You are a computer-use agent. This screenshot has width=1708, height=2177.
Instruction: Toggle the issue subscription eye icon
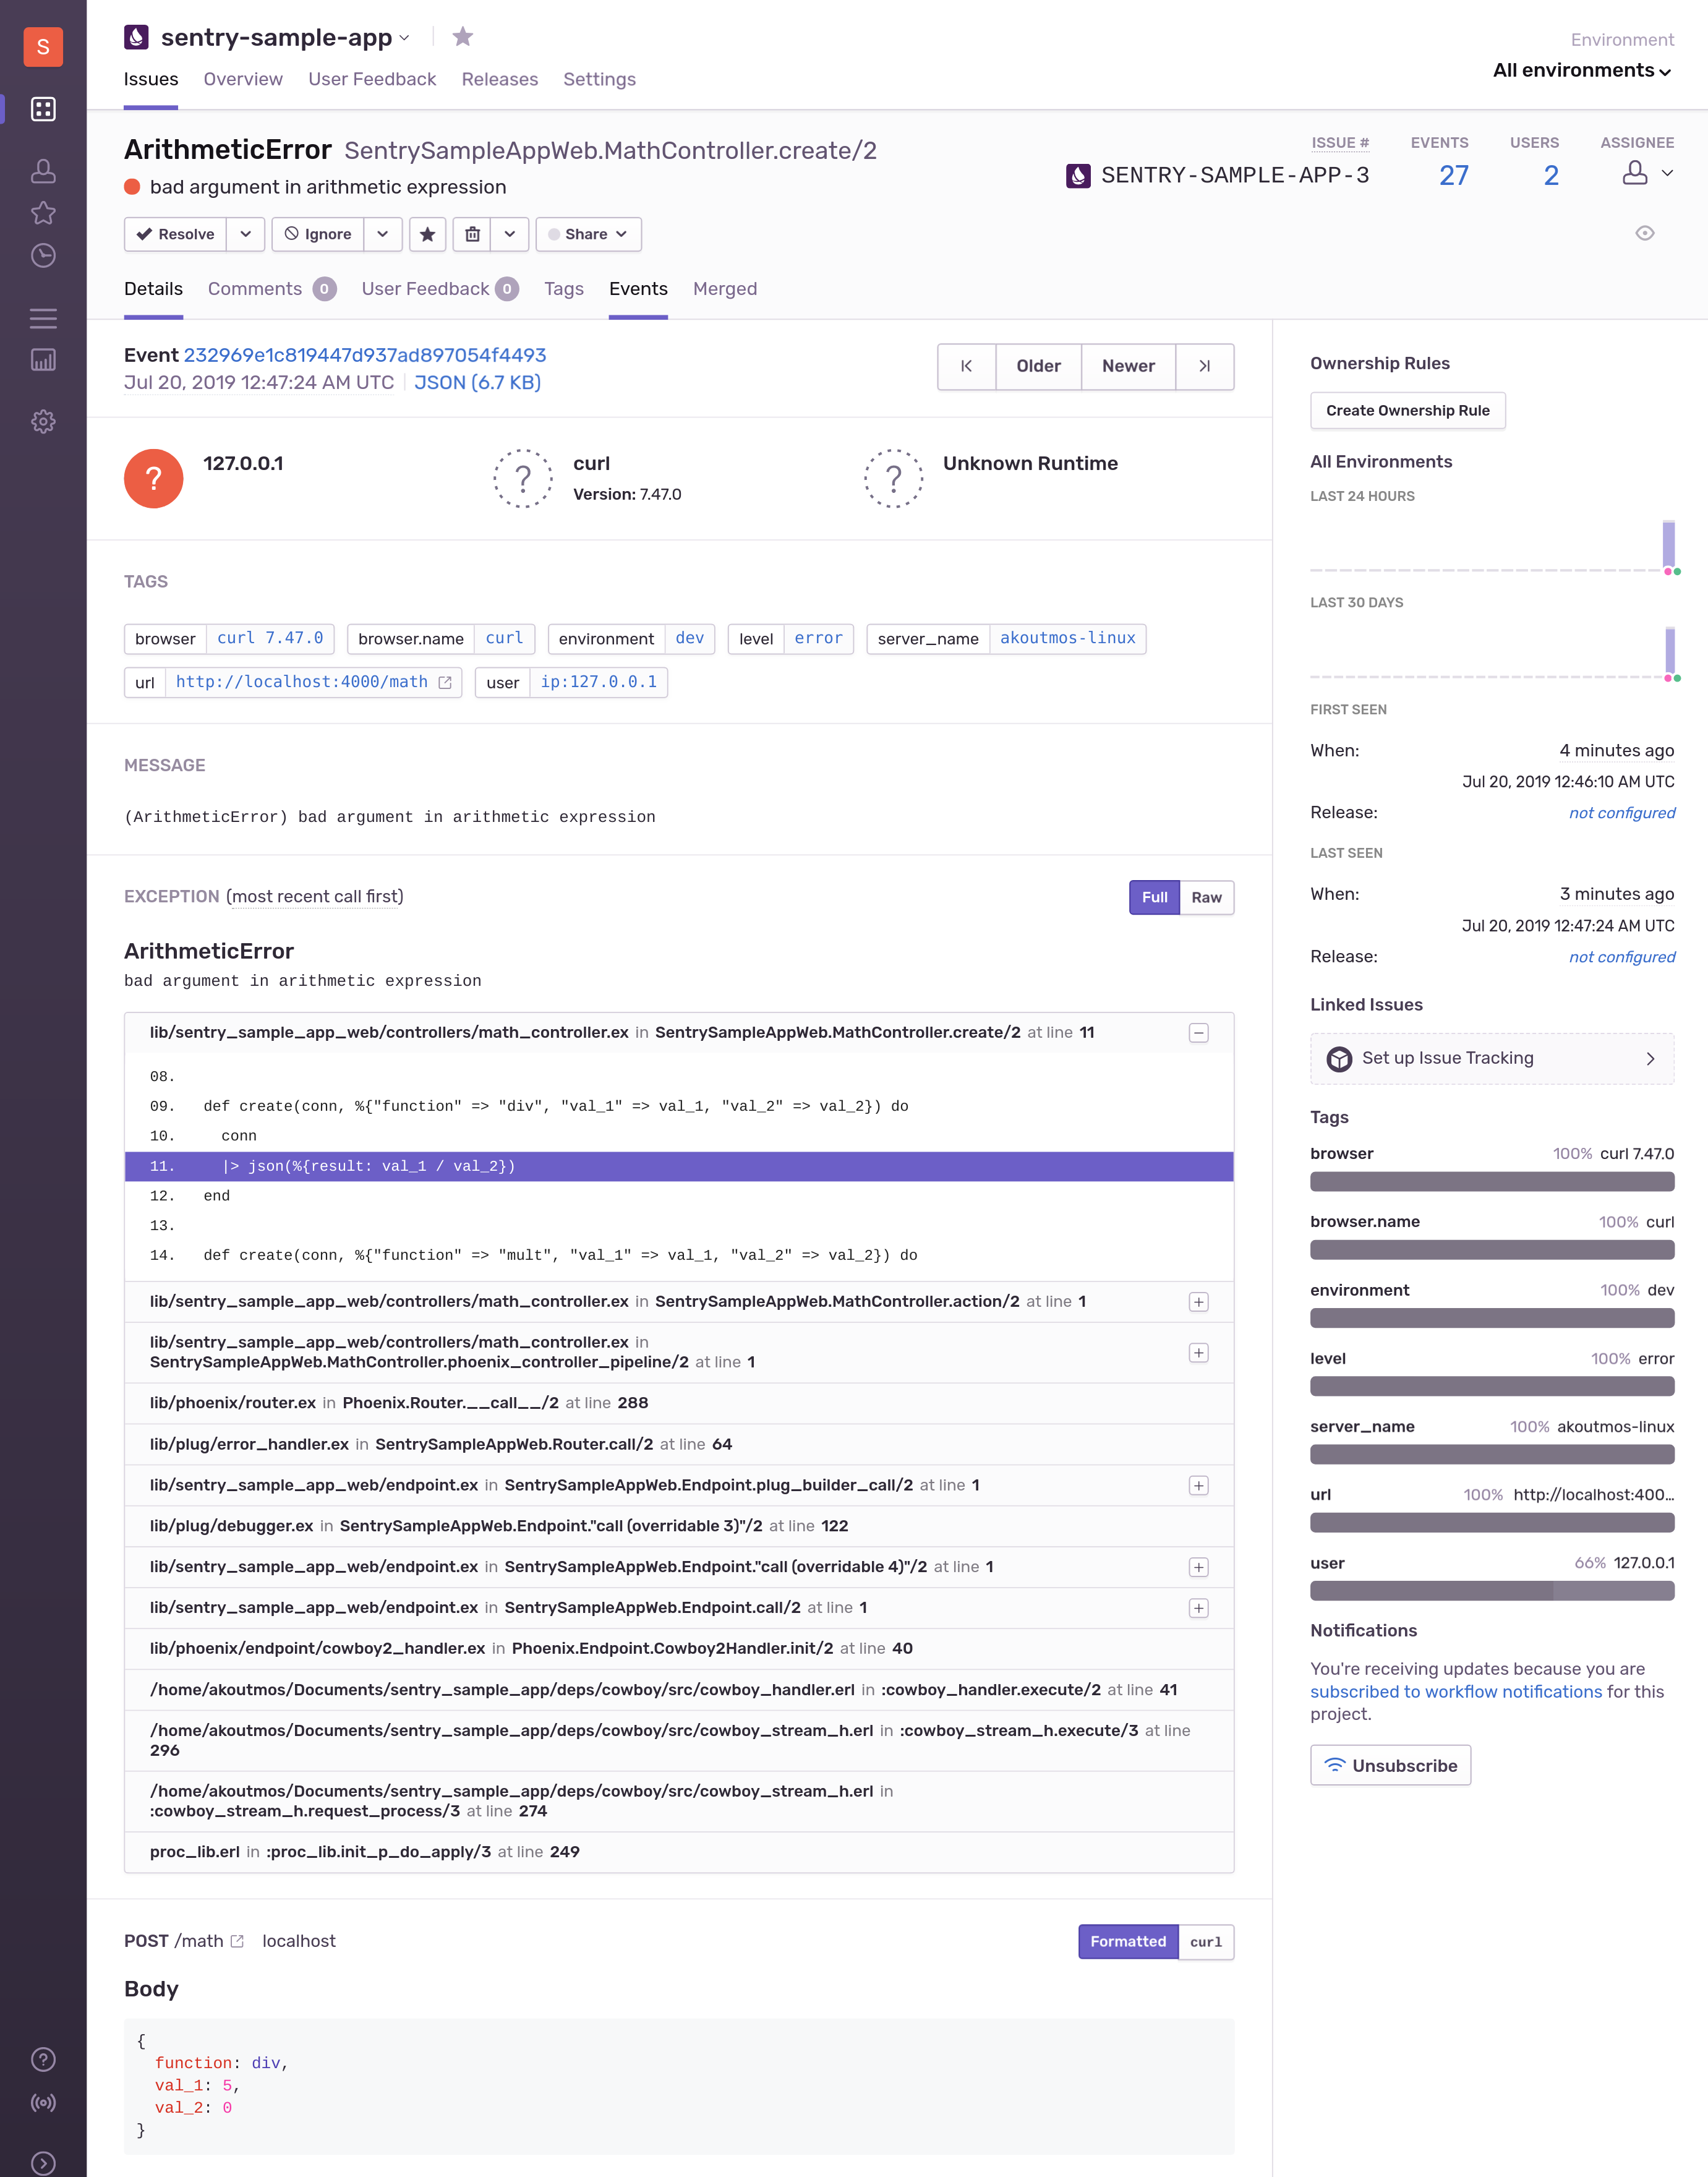click(x=1644, y=233)
